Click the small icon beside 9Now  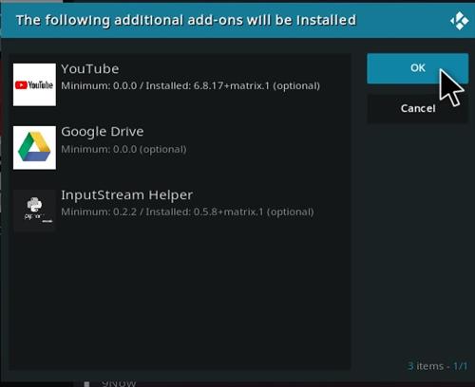tap(86, 384)
